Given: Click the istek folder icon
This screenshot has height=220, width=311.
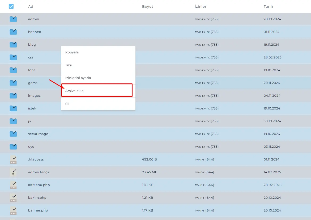Looking at the screenshot, I should (x=13, y=108).
